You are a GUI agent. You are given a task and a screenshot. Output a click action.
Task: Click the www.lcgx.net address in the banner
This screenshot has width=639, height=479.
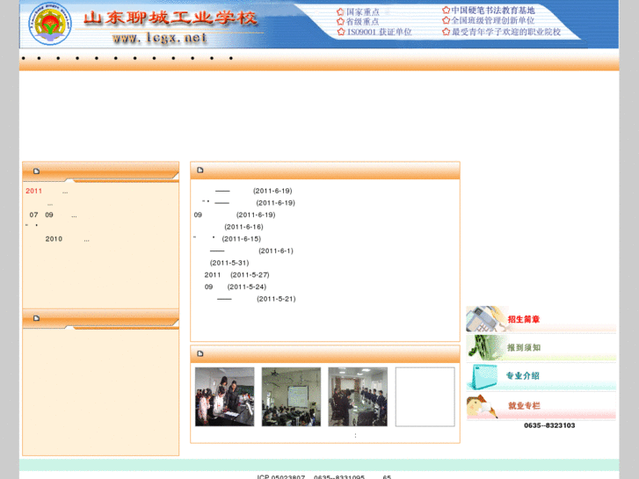click(159, 38)
